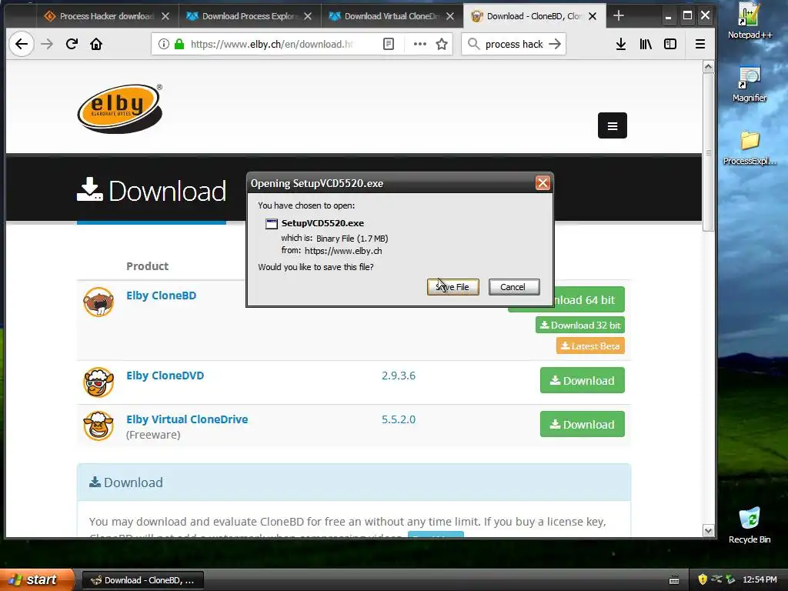Click the search arrow to submit 'process hack'
Image resolution: width=788 pixels, height=591 pixels.
pos(555,44)
